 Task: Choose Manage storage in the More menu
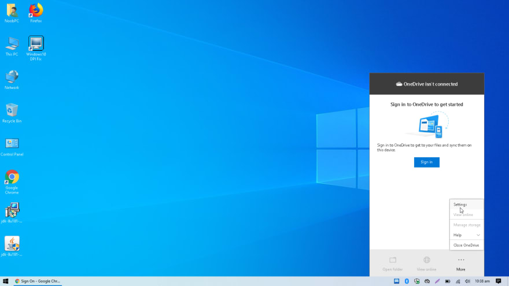(466, 225)
